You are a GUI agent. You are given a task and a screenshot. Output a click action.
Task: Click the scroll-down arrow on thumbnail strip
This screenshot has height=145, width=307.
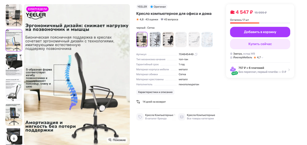(x=14, y=138)
